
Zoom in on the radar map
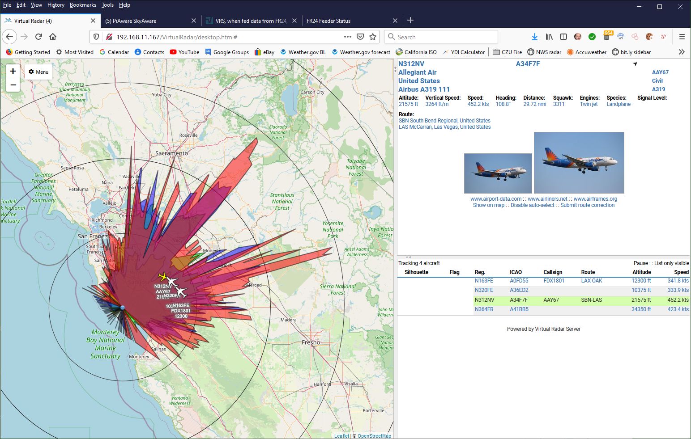[13, 71]
